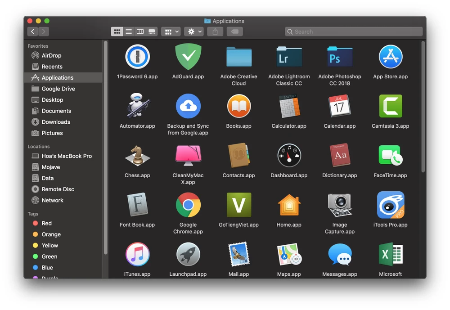Open the 1Password 6 app icon
450x310 pixels.
pos(137,57)
